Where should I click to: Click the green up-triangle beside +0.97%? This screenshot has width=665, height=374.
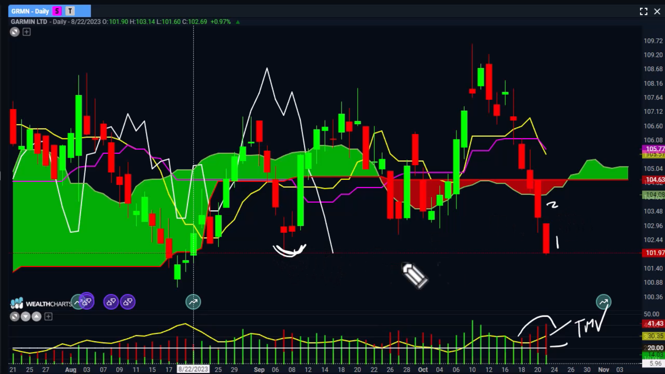point(238,22)
